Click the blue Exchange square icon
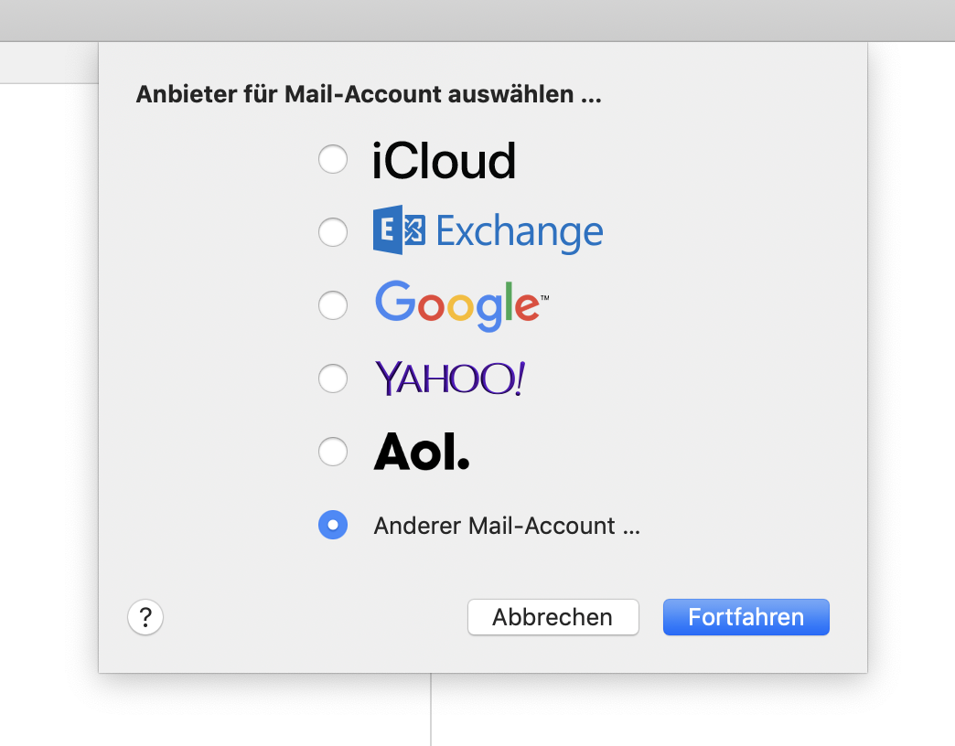 400,231
